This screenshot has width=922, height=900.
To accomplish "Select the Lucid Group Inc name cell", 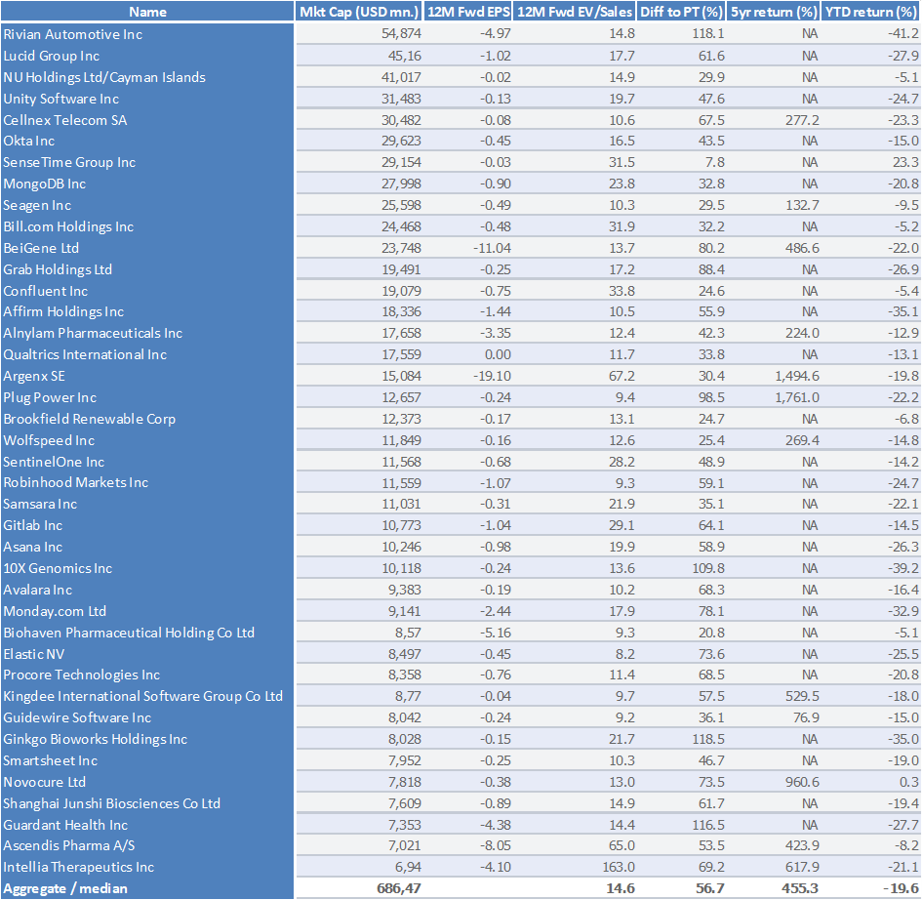I will click(x=51, y=56).
